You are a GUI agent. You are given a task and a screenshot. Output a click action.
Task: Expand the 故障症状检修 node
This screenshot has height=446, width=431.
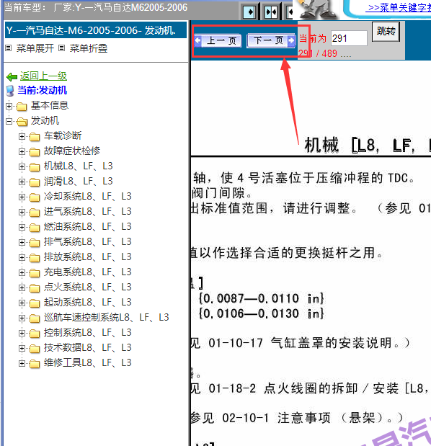pyautogui.click(x=22, y=151)
